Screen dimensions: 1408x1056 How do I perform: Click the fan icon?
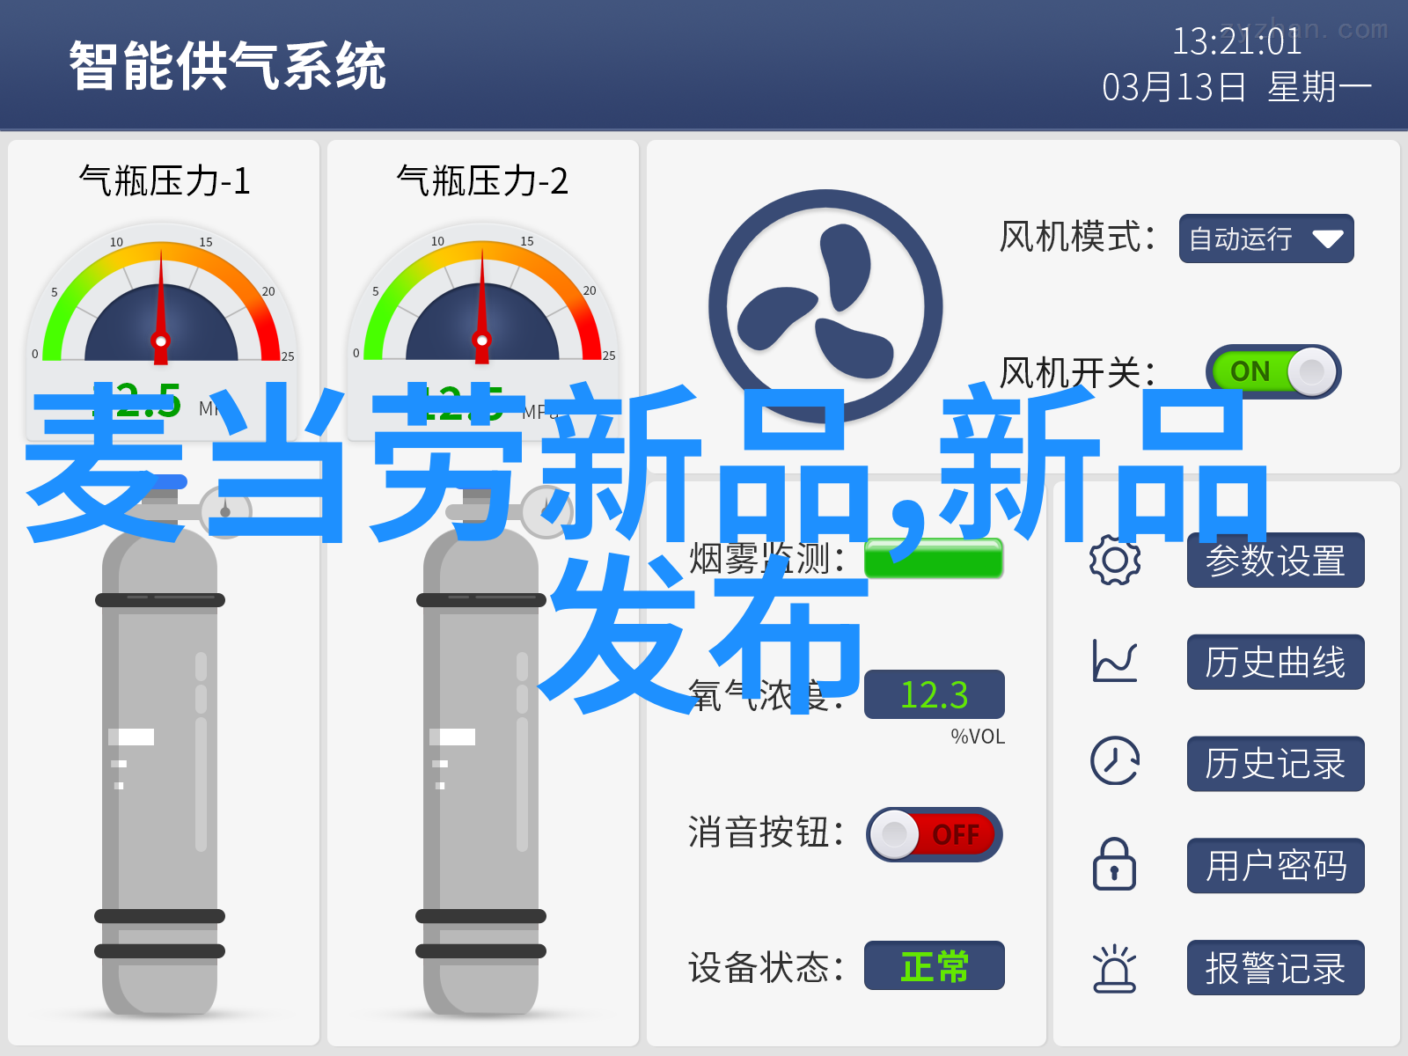(825, 306)
